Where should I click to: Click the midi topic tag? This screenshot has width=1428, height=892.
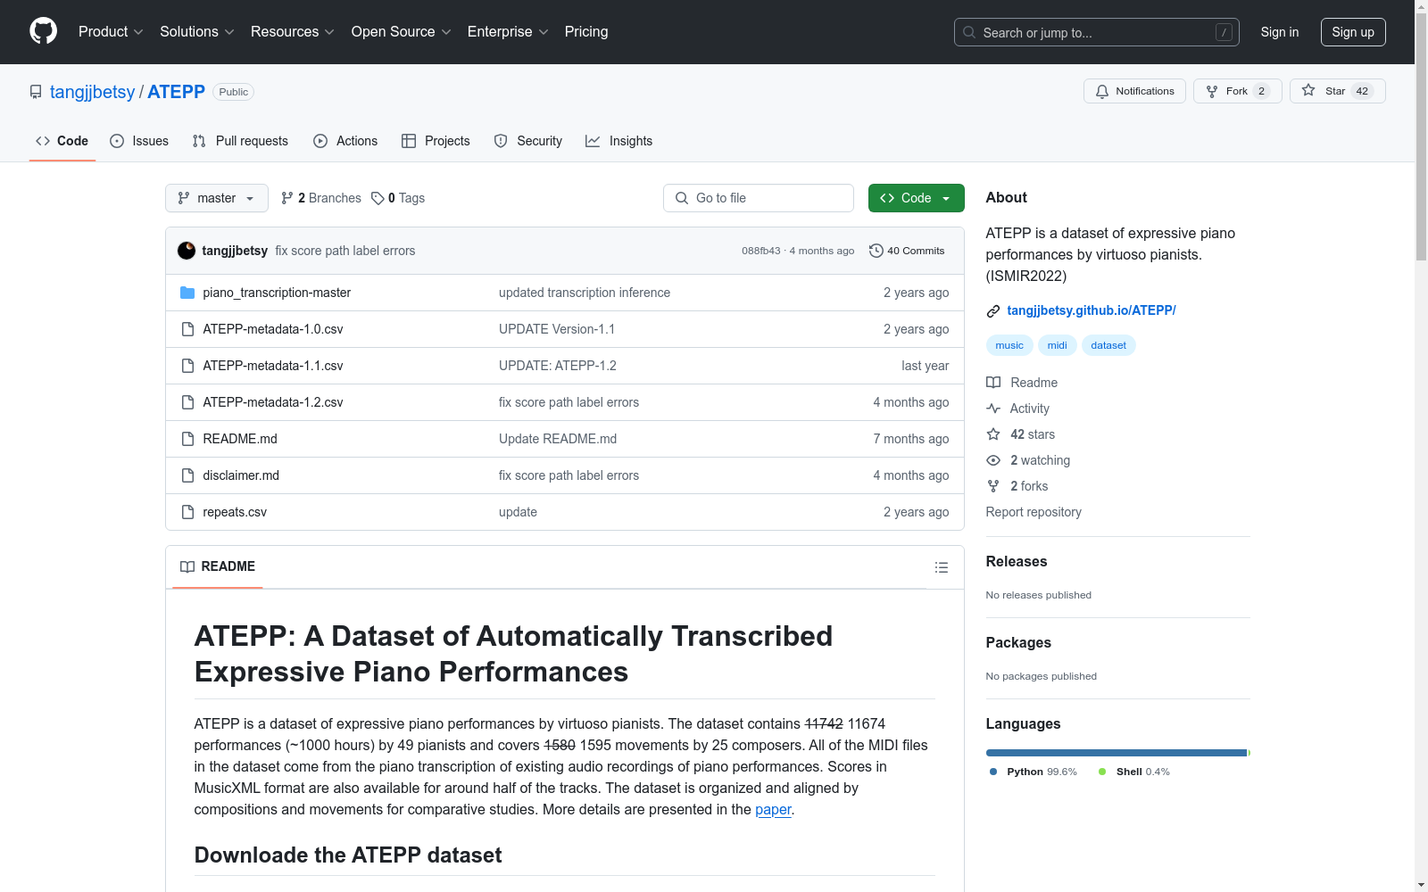coord(1058,345)
